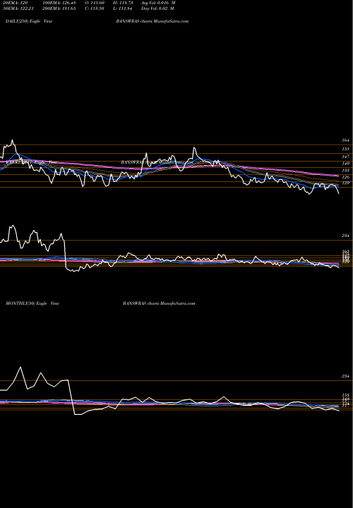353x508 pixels.
Task: Click the 234 price level on monthly chart
Action: tap(345, 377)
